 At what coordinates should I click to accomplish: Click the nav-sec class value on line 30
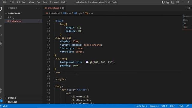click(x=82, y=90)
